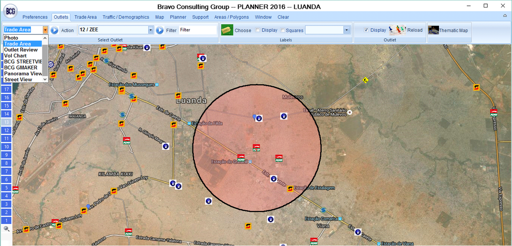Click the fuel pump marker on Estr. de Catete in circle
Viewport: 512px width, 246px height.
(273, 179)
